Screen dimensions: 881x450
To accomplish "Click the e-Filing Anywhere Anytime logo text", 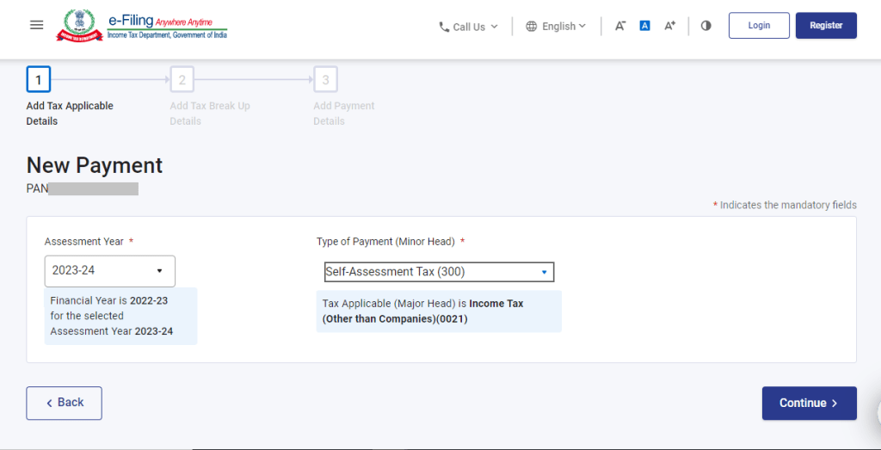I will click(167, 26).
